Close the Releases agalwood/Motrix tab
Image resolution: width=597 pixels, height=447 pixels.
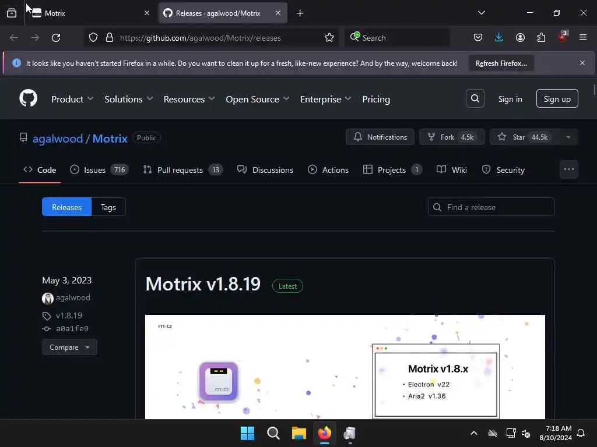[278, 13]
